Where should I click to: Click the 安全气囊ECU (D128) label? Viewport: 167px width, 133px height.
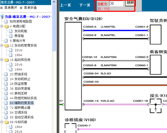tap(83, 19)
